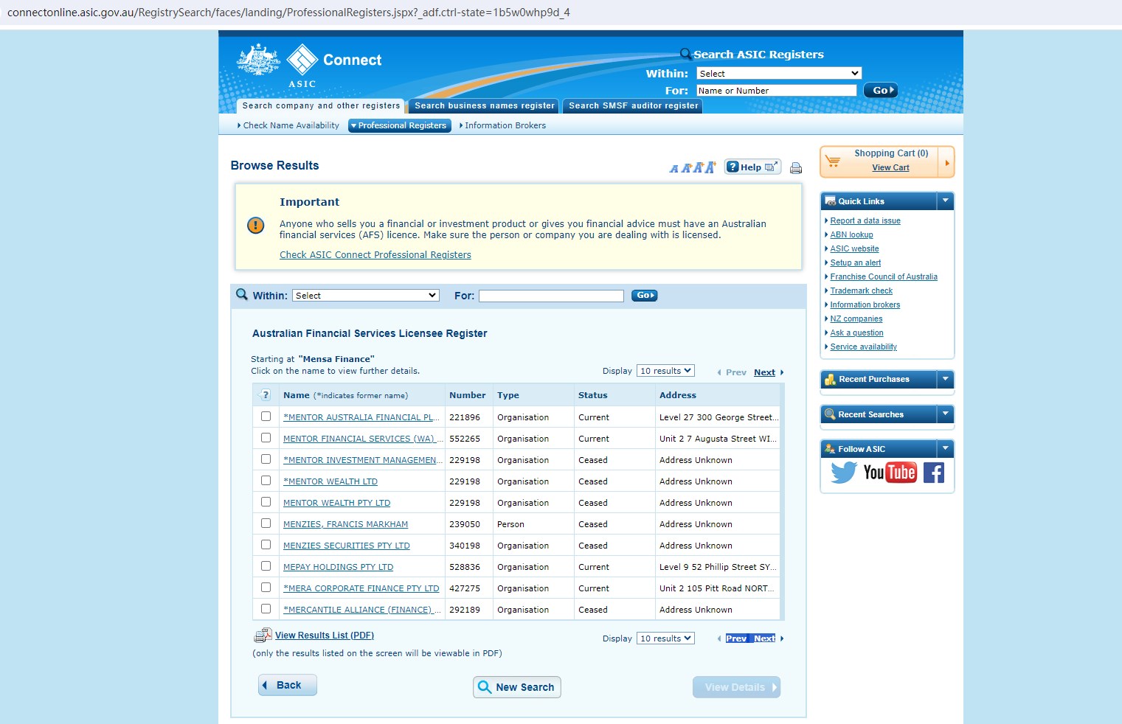Image resolution: width=1122 pixels, height=724 pixels.
Task: Click the Quick Links panel icon
Action: coord(830,201)
